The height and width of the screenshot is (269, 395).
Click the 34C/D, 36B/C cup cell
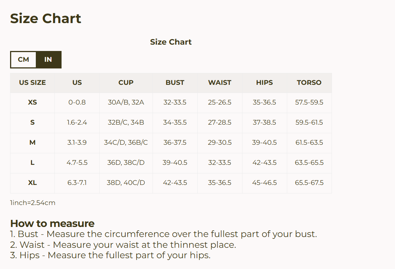point(126,142)
